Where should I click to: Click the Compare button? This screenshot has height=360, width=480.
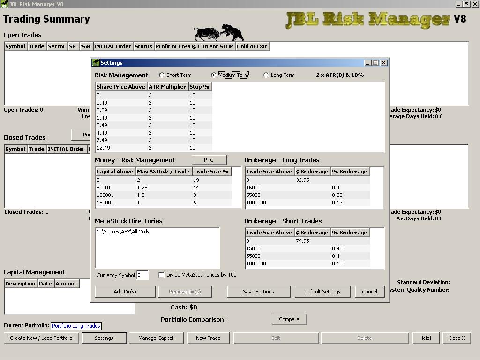(289, 320)
